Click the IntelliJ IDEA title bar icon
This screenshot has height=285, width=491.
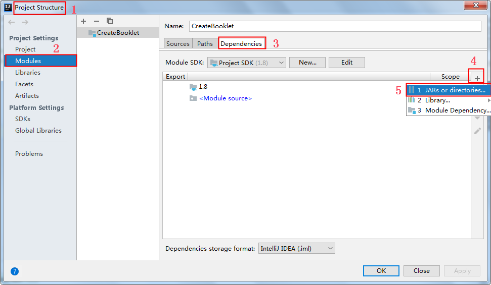pos(8,7)
